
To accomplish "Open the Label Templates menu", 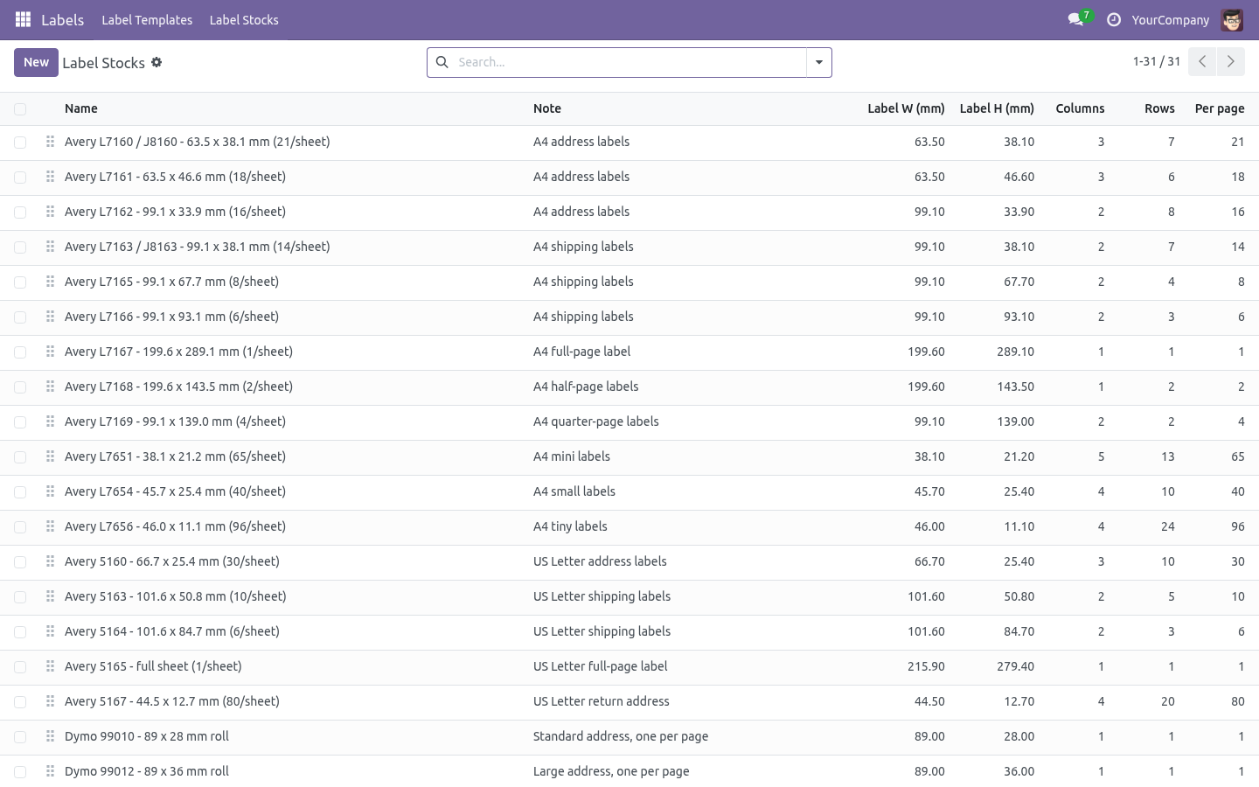I will [147, 19].
